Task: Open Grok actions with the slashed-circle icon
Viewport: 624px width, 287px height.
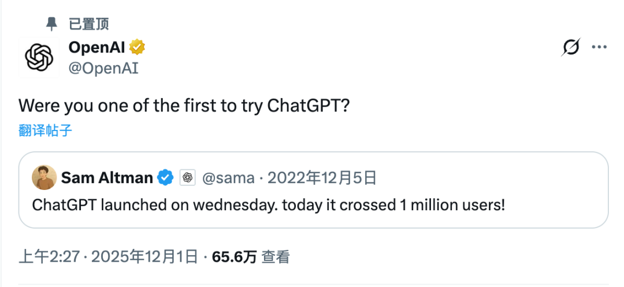Action: tap(570, 48)
